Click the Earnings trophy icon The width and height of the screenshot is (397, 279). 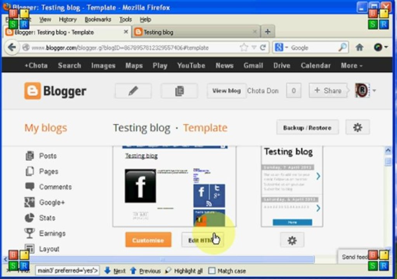(x=29, y=233)
